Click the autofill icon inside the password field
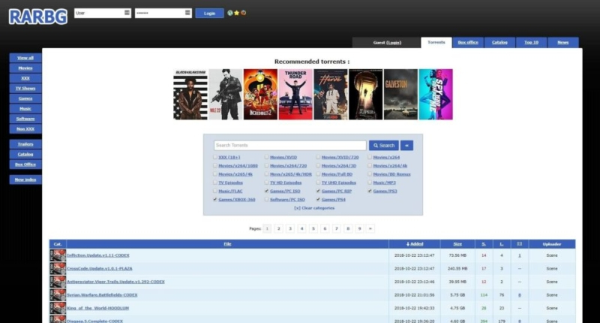Image resolution: width=600 pixels, height=323 pixels. [187, 13]
